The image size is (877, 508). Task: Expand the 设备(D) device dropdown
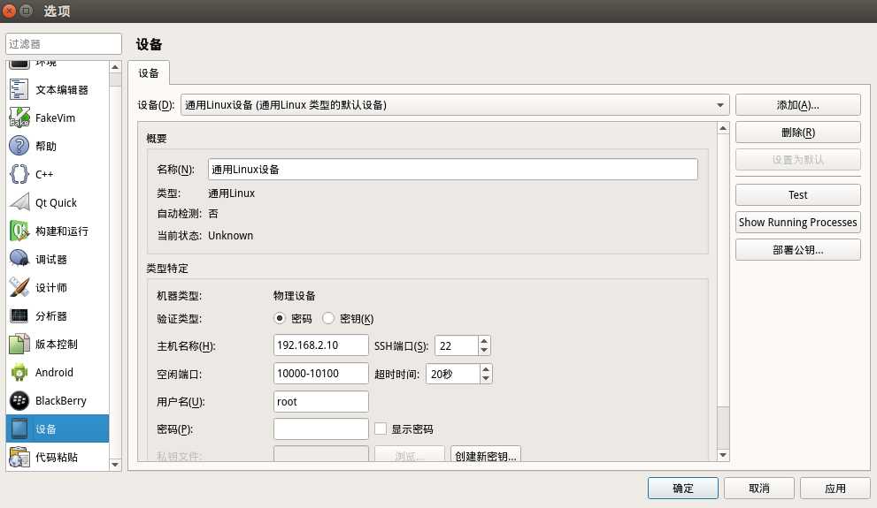(x=455, y=104)
